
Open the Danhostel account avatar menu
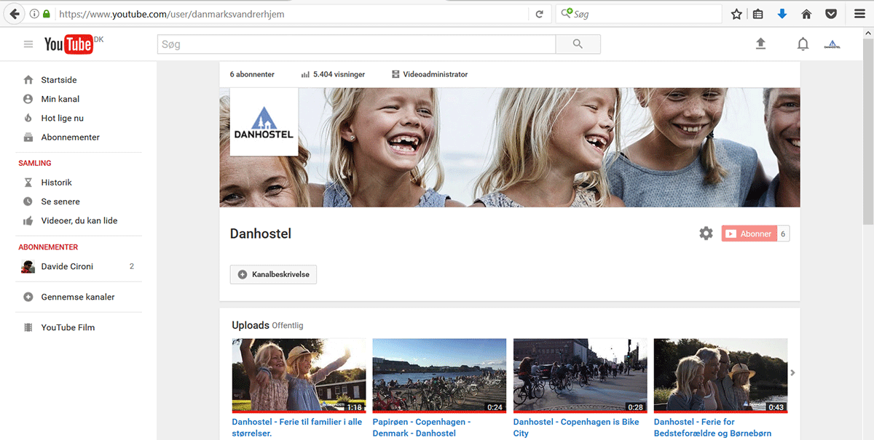832,44
